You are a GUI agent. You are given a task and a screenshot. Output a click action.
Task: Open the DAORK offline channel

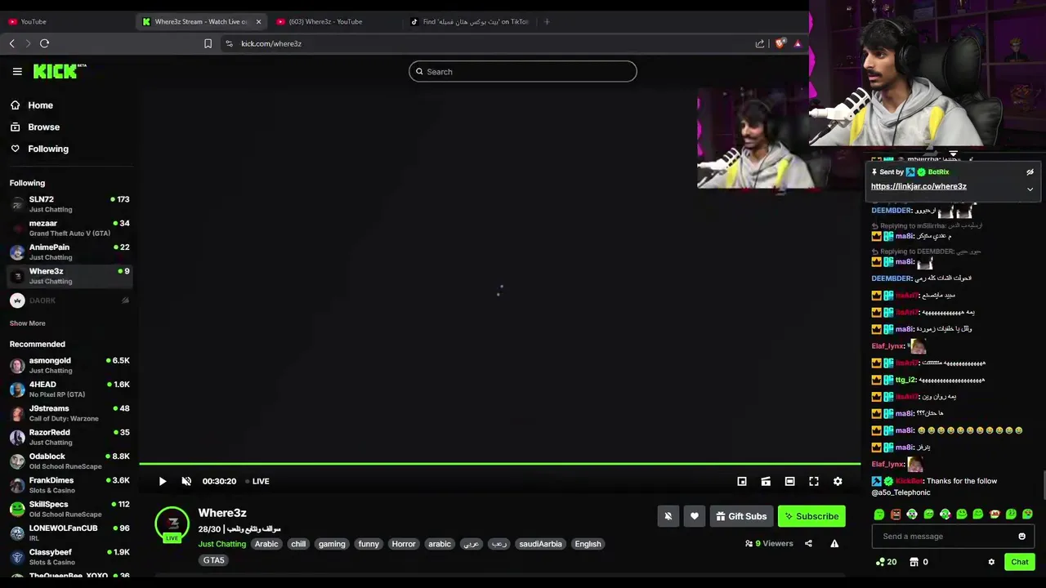pos(69,301)
